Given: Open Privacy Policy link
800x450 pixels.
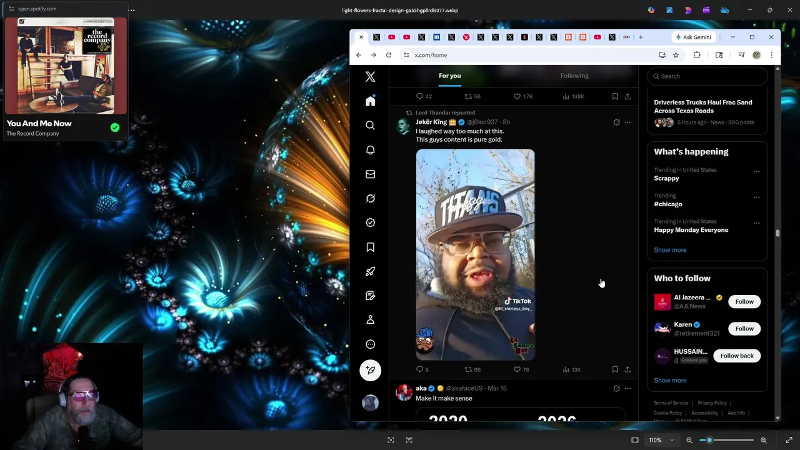Looking at the screenshot, I should 712,403.
